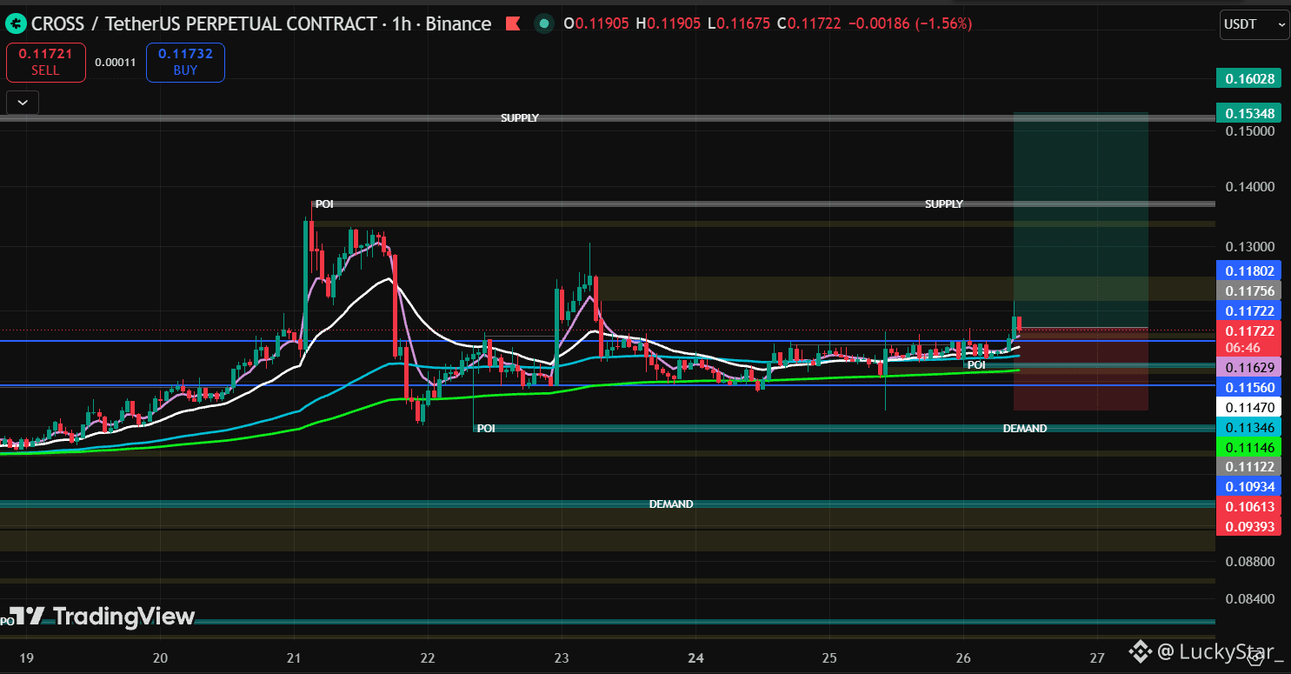Screen dimensions: 1291x674
Task: Select the gray 0.11756 price label
Action: (x=1249, y=290)
